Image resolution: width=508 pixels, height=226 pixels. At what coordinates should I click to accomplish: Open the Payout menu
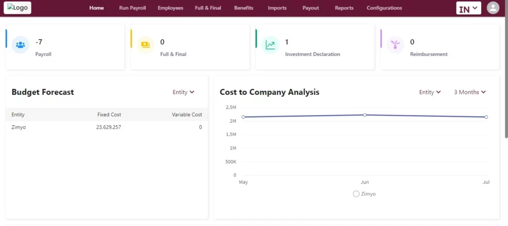(311, 8)
